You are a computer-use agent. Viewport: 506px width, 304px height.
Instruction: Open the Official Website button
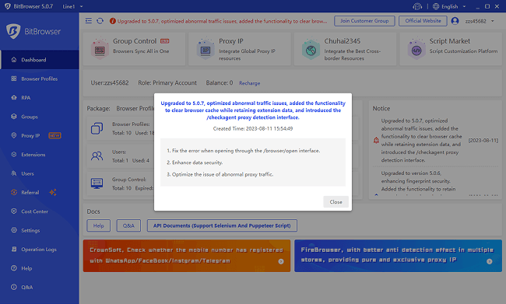click(x=423, y=21)
